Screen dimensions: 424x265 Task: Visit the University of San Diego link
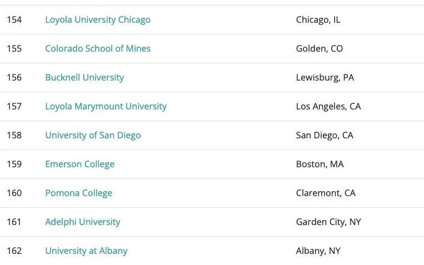(93, 136)
